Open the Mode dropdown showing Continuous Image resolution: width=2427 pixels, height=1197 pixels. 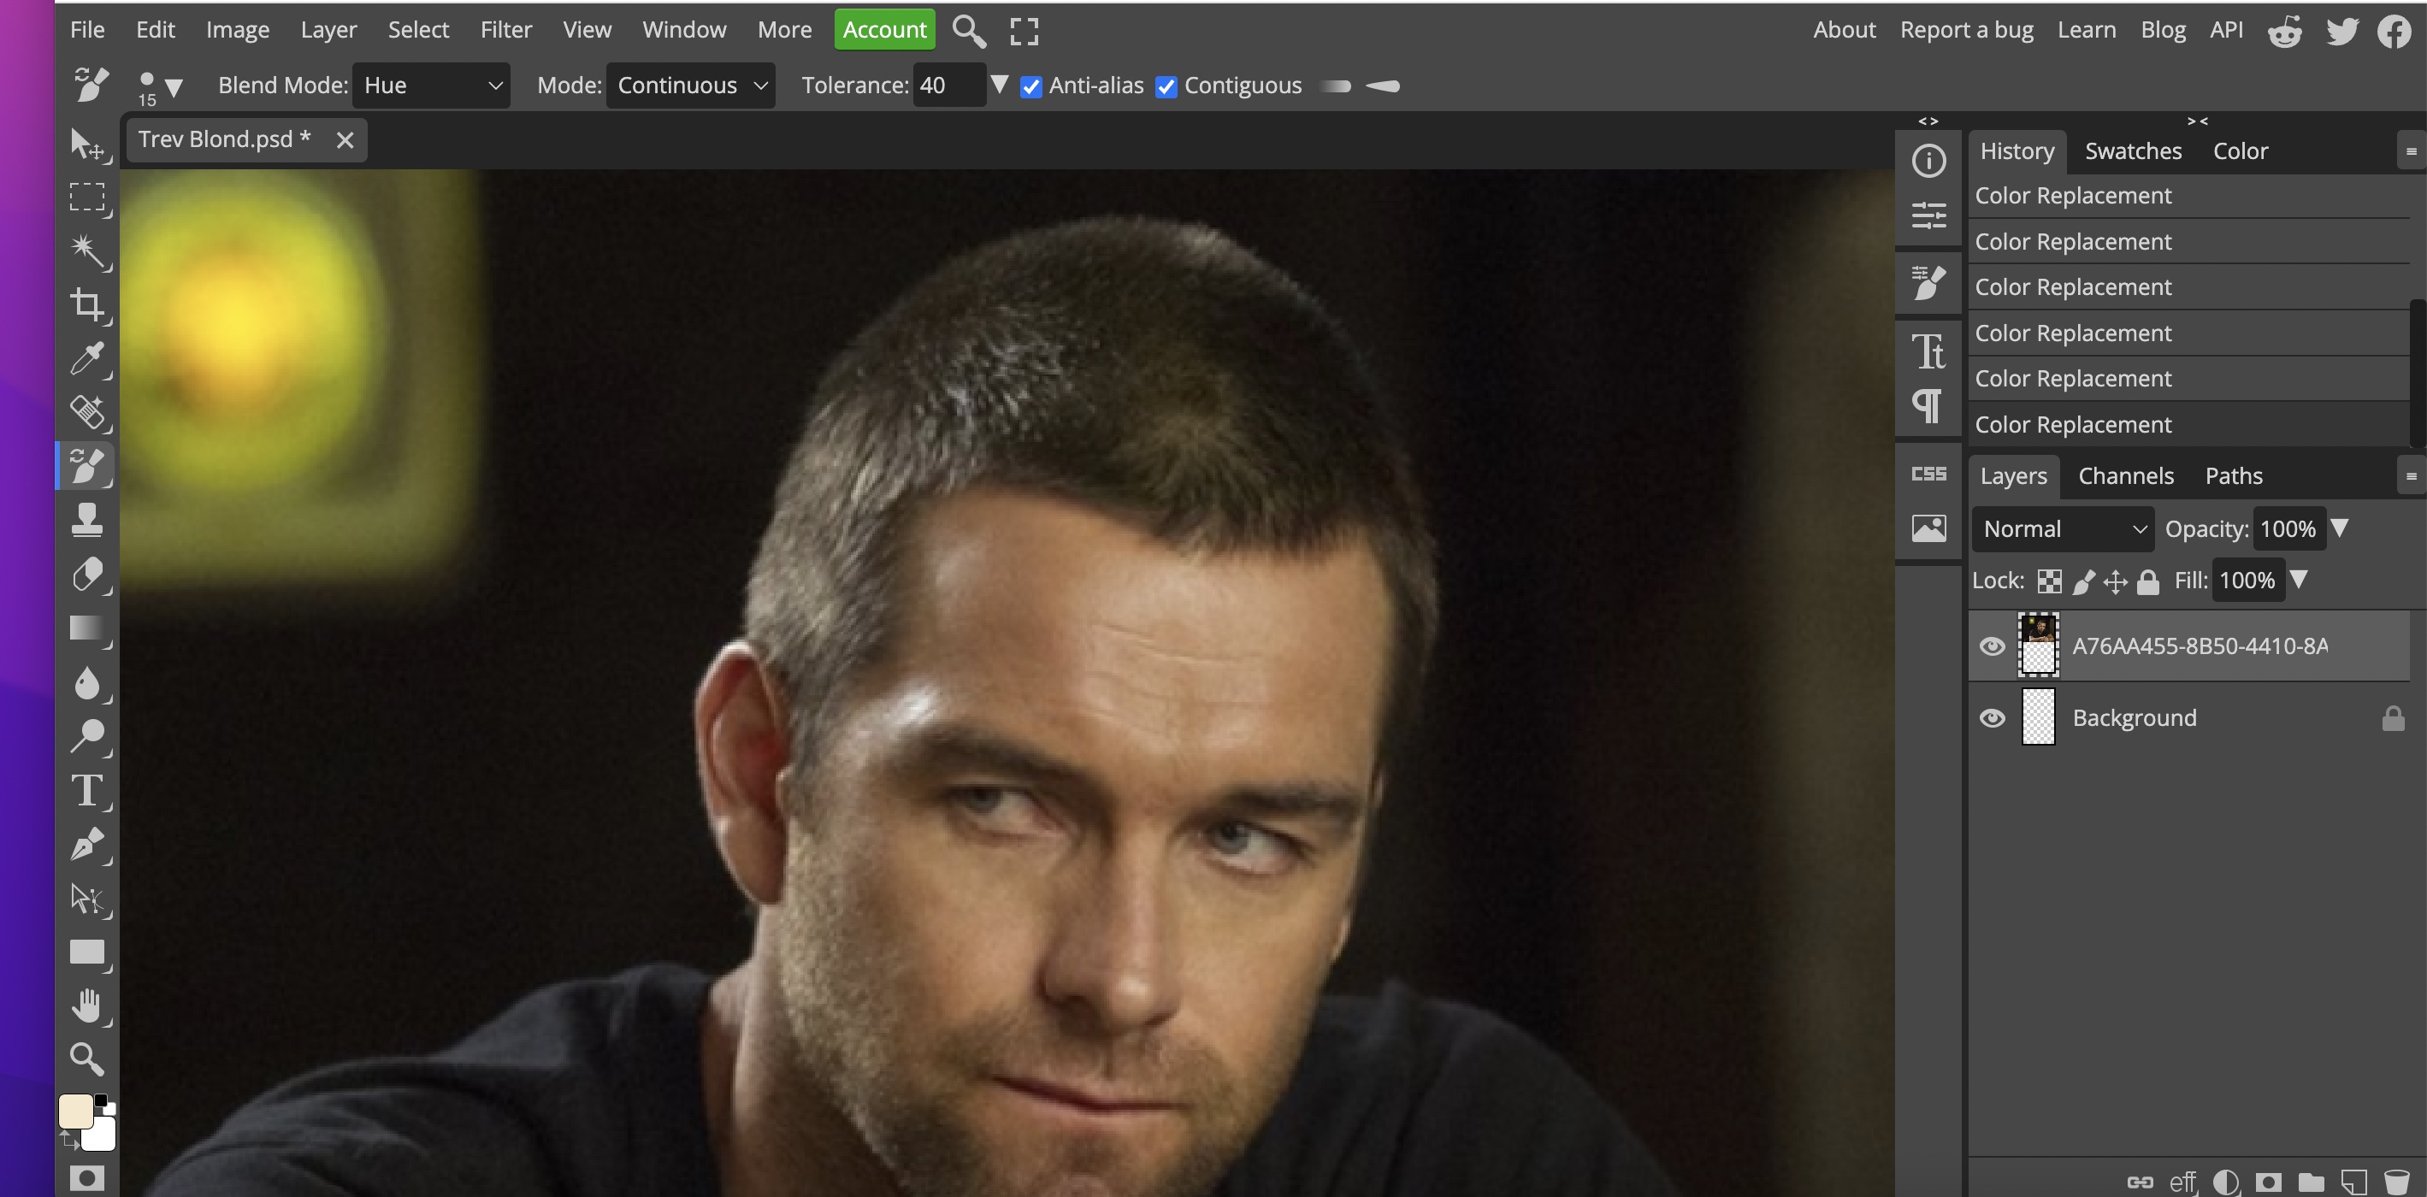pyautogui.click(x=691, y=85)
